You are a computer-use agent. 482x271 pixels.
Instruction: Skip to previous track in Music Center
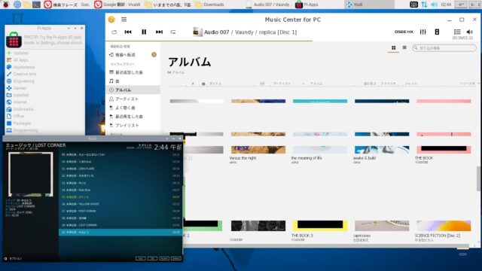tap(128, 32)
